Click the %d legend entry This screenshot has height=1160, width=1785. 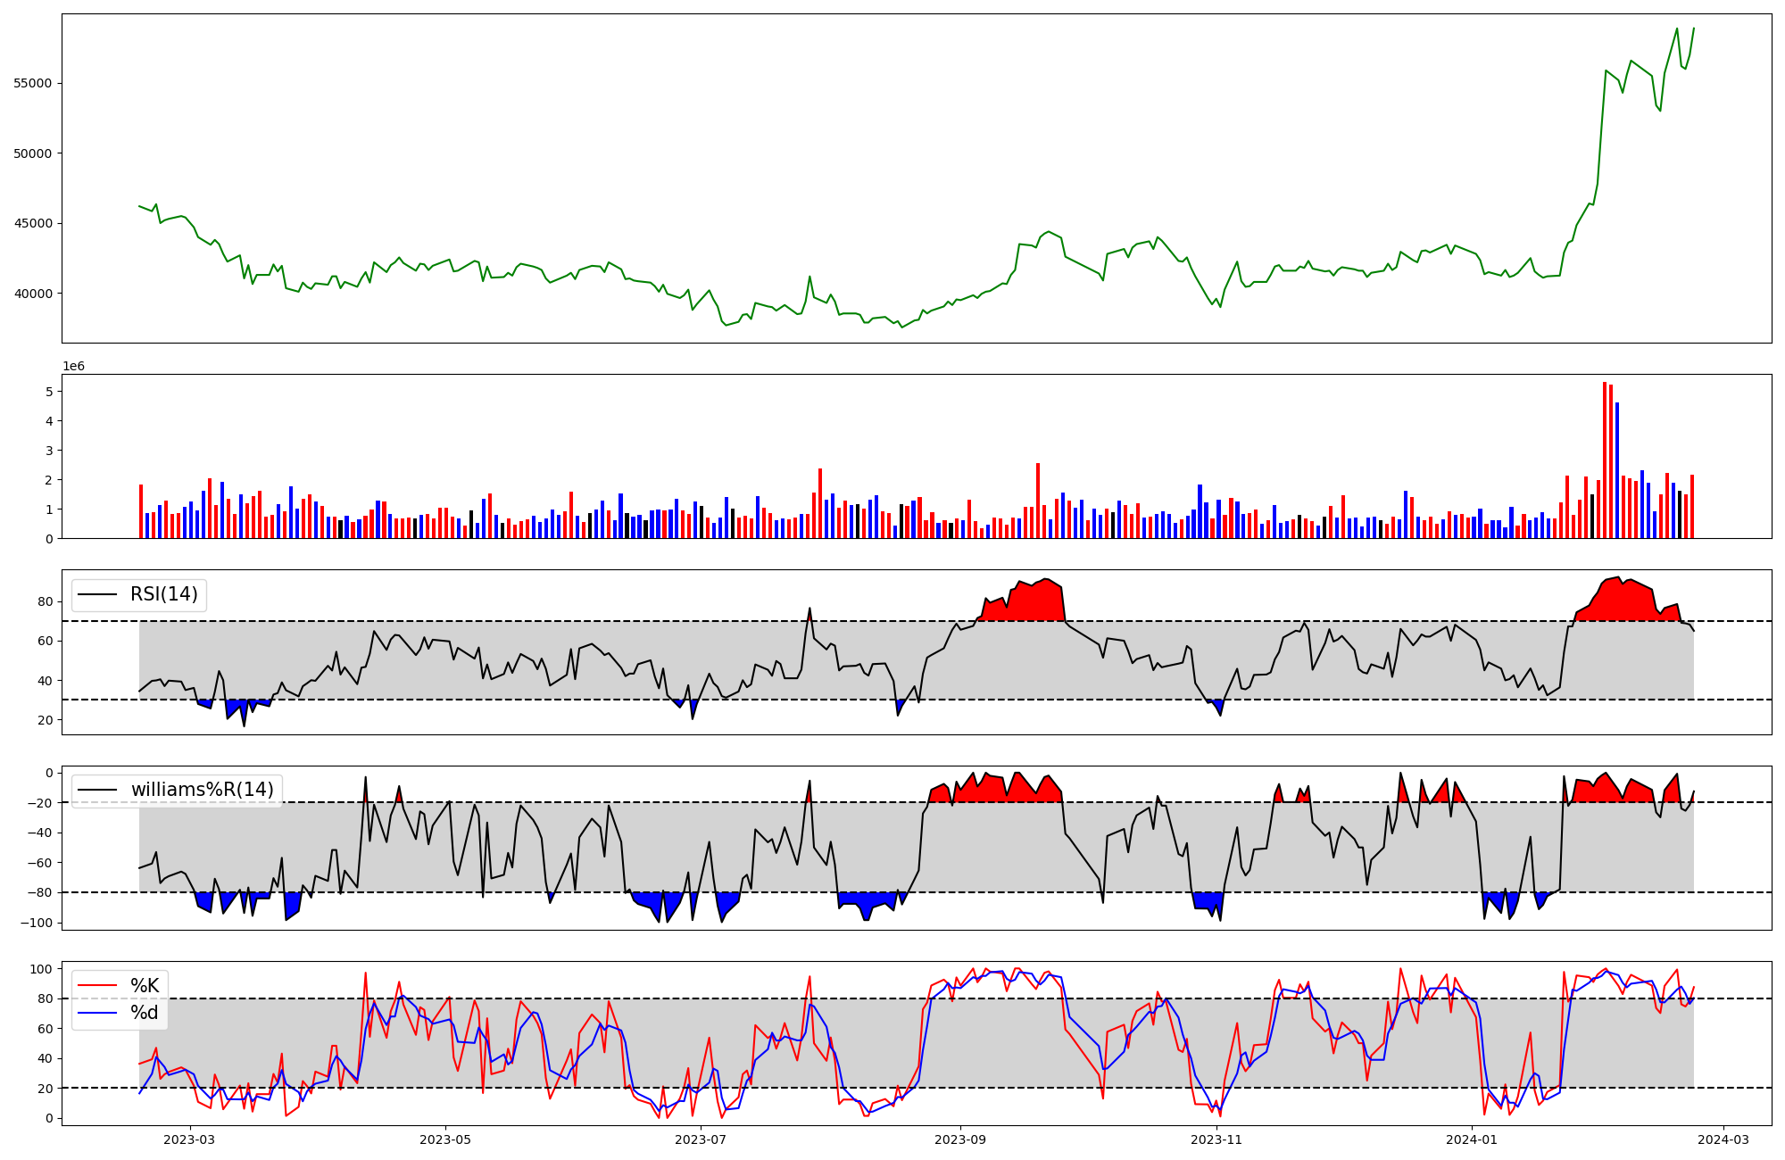click(145, 1013)
